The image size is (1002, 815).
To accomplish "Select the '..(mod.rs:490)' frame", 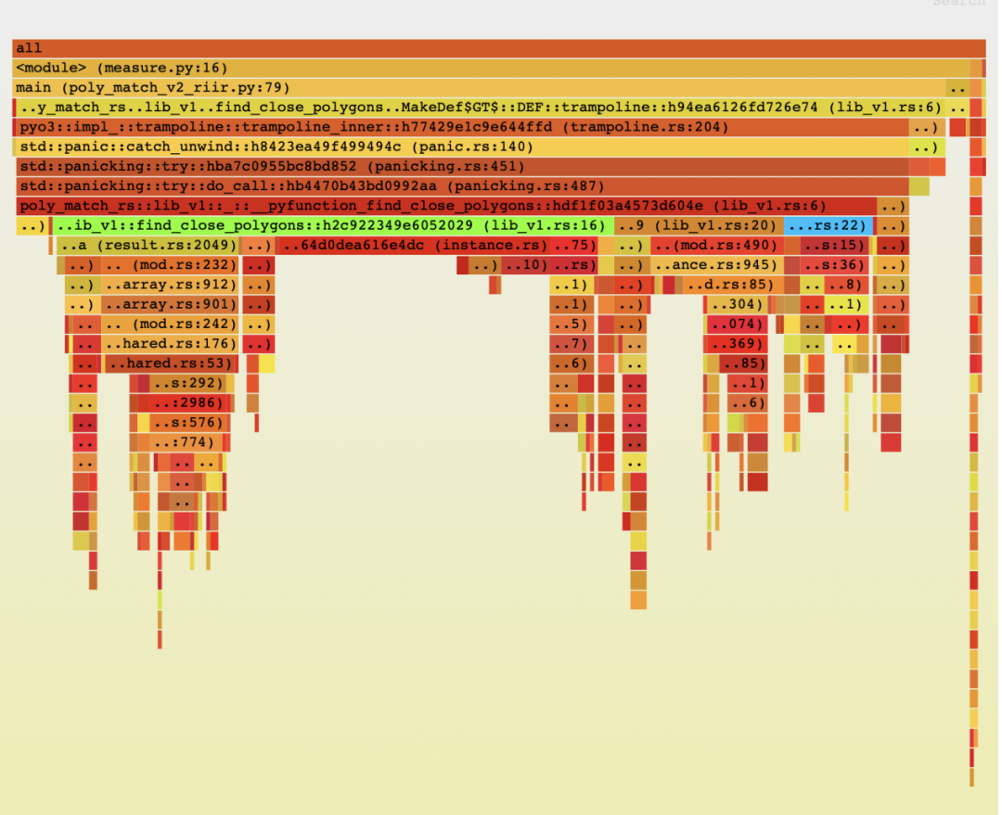I will [x=717, y=246].
